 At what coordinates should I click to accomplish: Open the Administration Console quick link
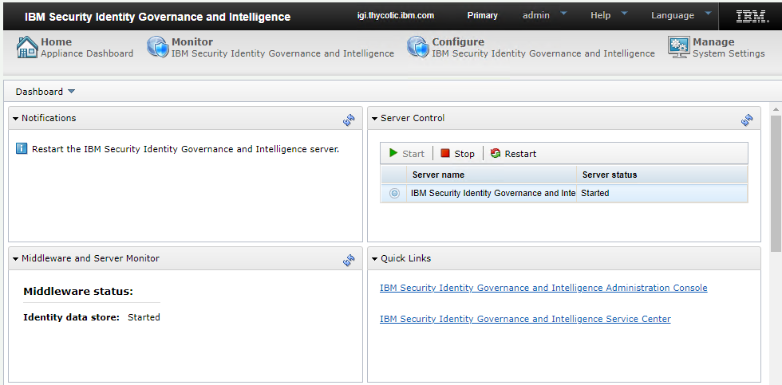click(x=543, y=288)
